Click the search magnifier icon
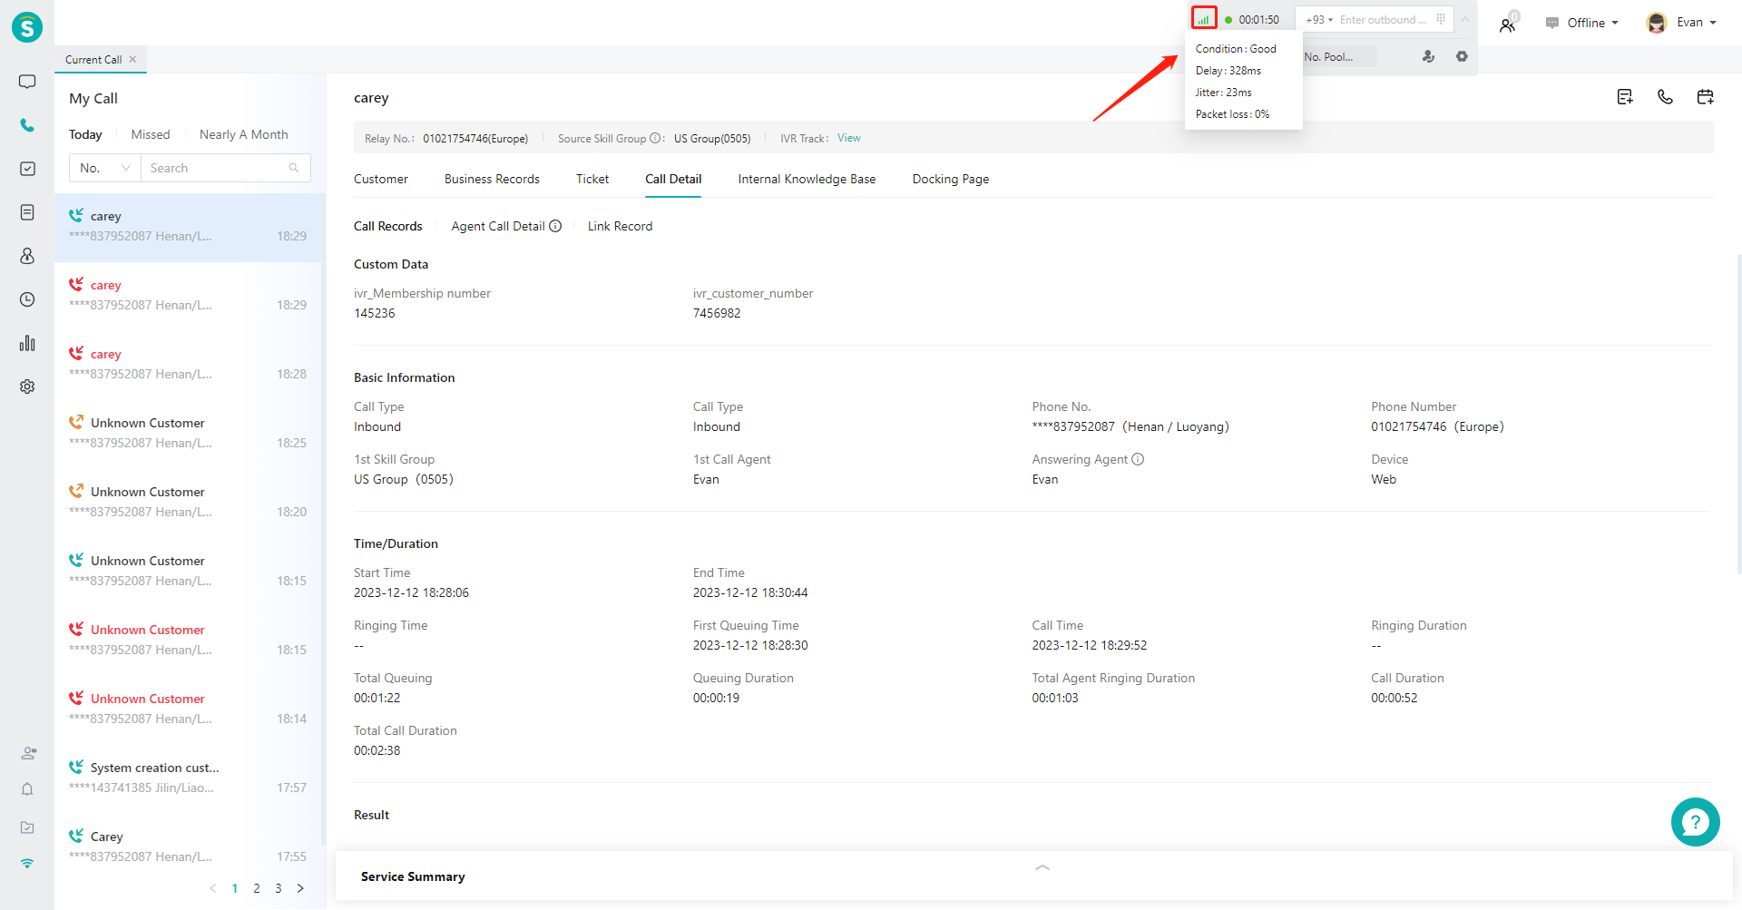Image resolution: width=1742 pixels, height=910 pixels. pos(294,168)
